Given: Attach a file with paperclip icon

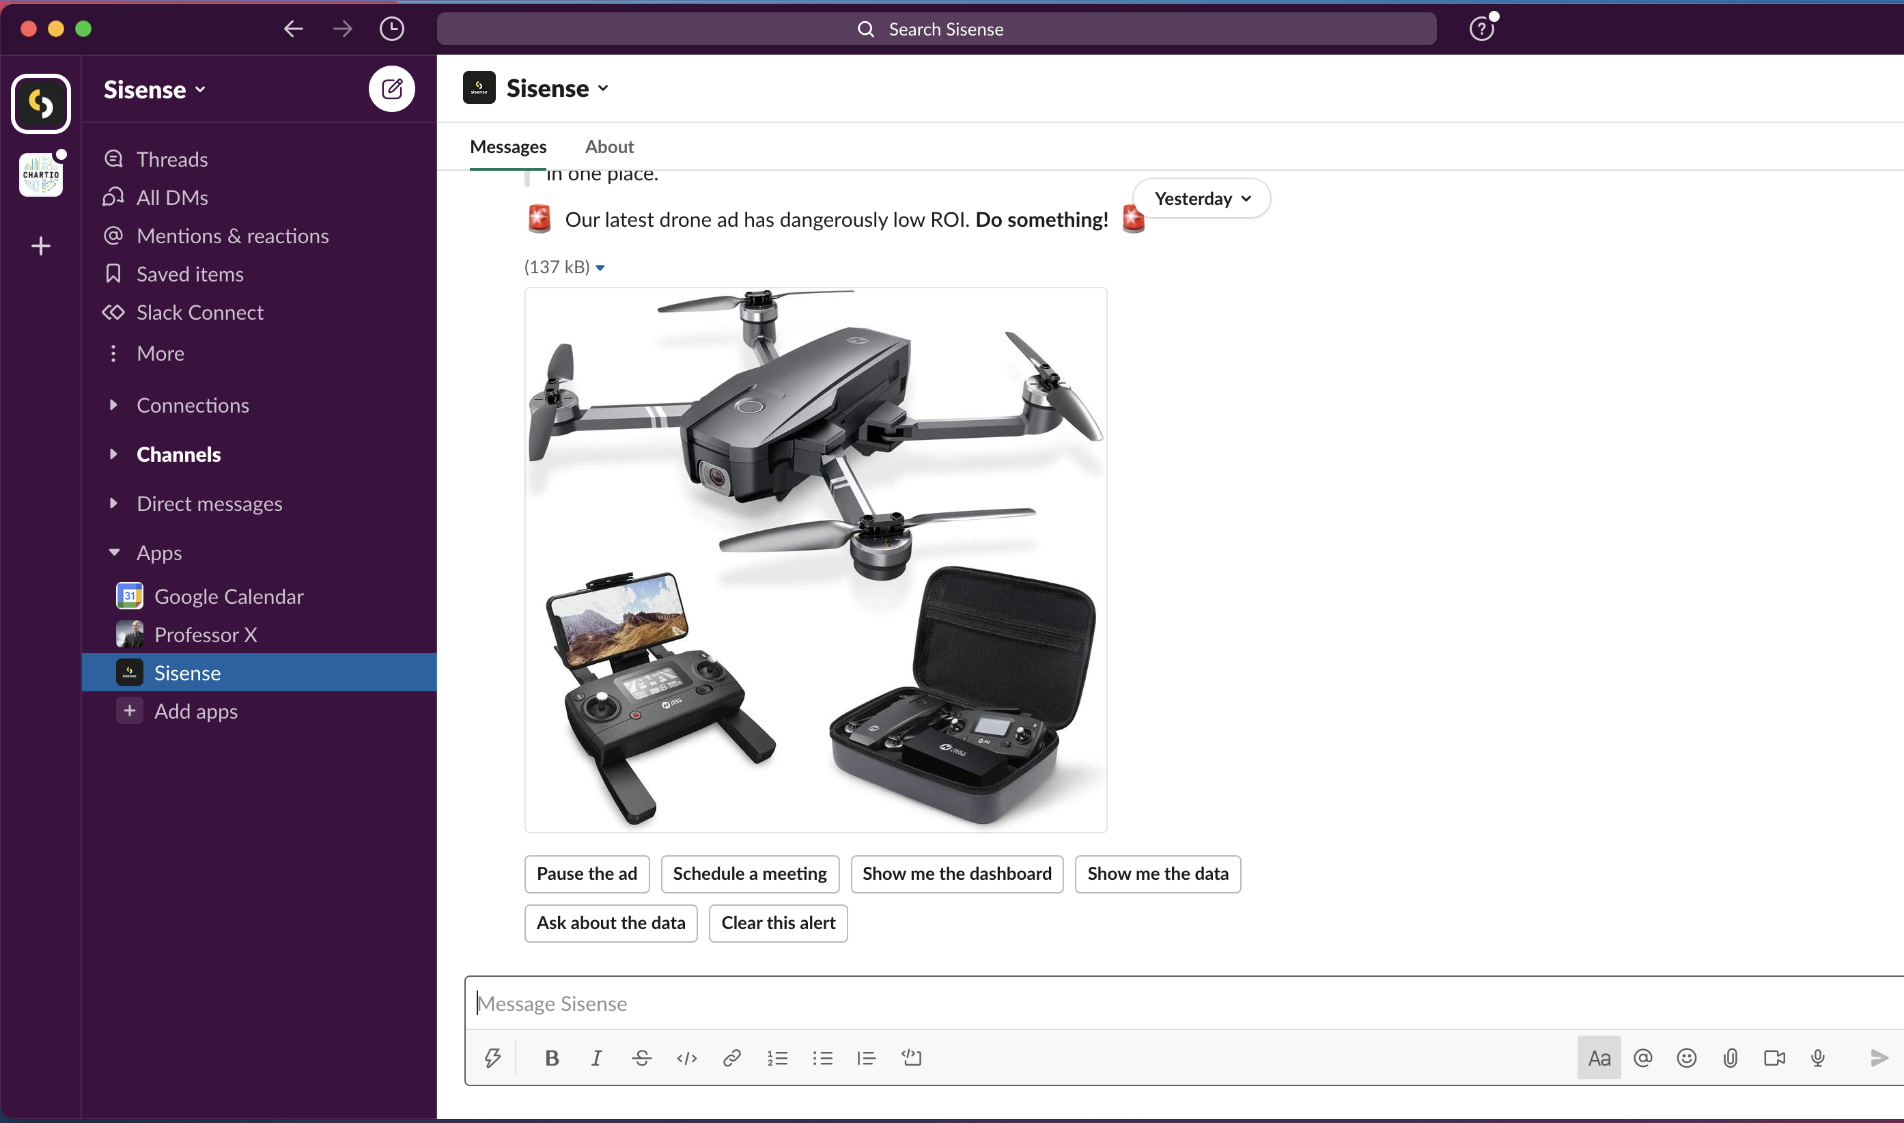Looking at the screenshot, I should coord(1730,1057).
